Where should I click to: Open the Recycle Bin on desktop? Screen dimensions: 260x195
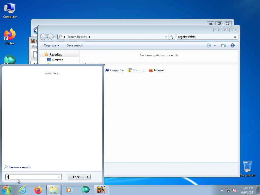pos(248,169)
